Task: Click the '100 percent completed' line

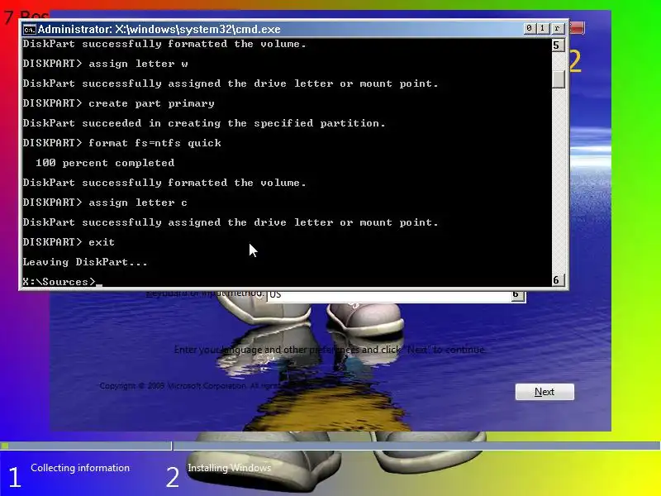Action: coord(105,163)
